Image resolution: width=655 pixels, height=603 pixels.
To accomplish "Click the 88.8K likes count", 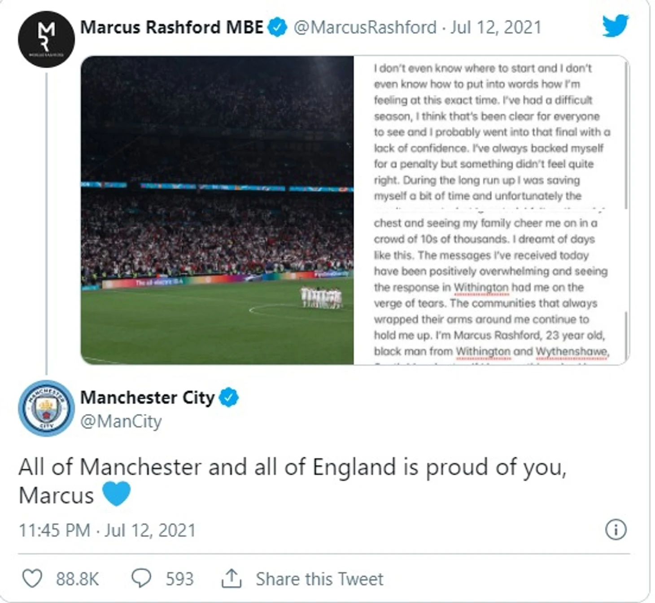I will 77,579.
